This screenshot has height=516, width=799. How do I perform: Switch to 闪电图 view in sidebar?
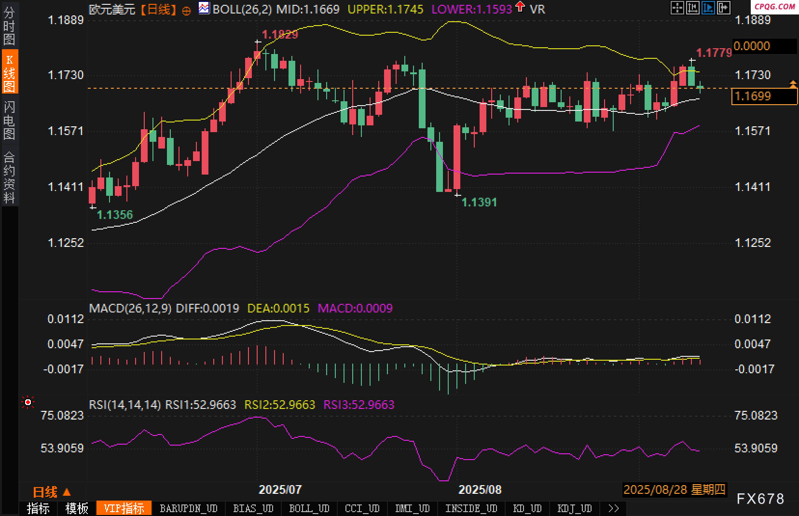pyautogui.click(x=9, y=120)
